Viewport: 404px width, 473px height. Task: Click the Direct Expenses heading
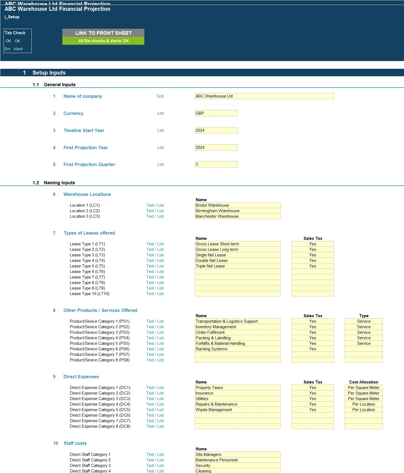[81, 377]
